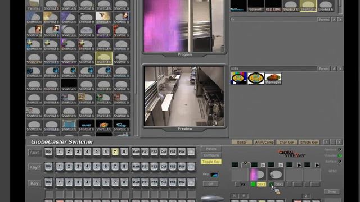Select the oval logo on white still
The width and height of the screenshot is (360, 202).
tap(256, 79)
